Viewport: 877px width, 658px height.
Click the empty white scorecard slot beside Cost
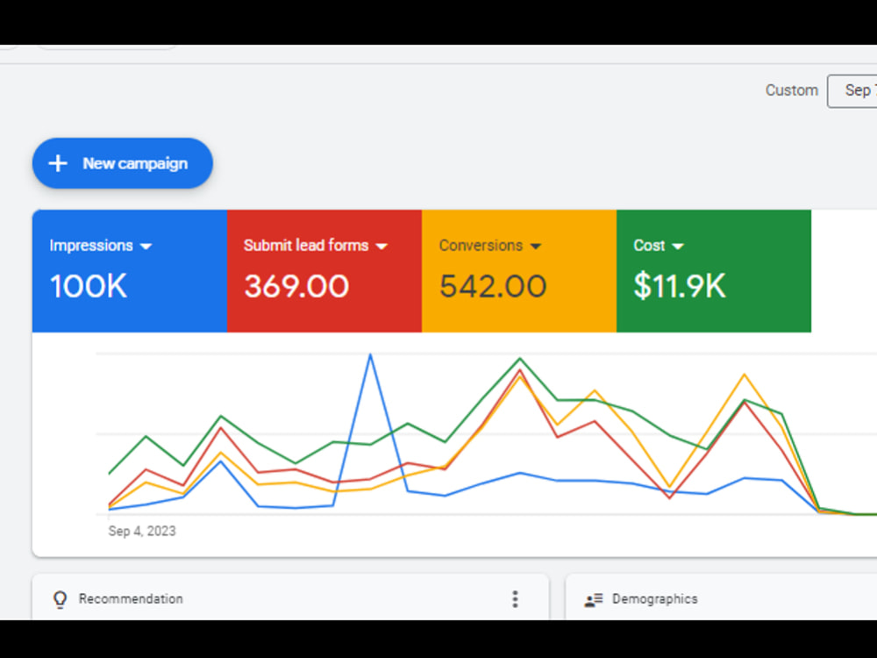[x=844, y=271]
